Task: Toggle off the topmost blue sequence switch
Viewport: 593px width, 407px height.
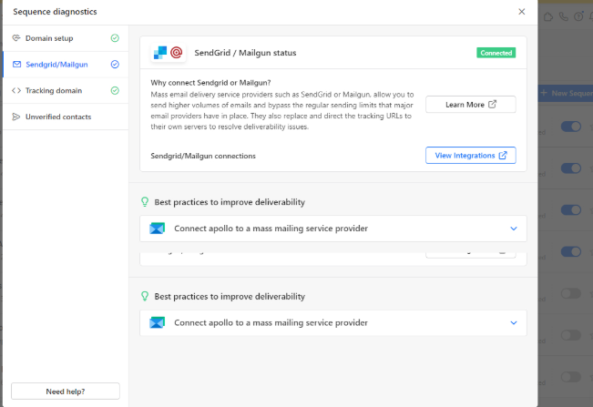Action: [x=570, y=127]
